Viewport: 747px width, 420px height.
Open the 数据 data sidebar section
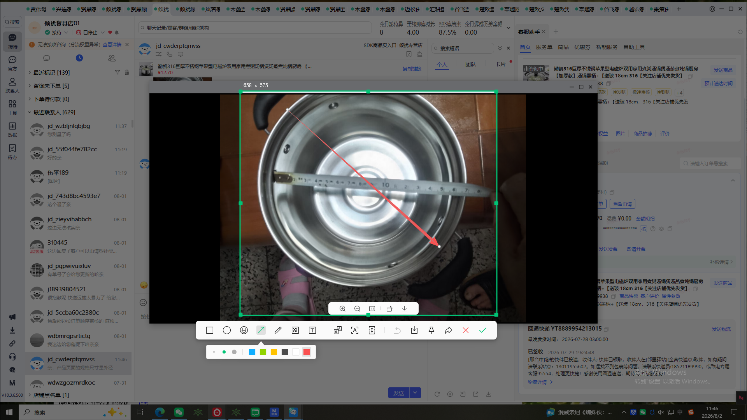coord(12,129)
